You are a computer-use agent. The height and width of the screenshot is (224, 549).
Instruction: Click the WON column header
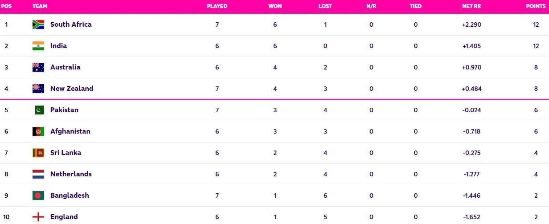[x=275, y=6]
